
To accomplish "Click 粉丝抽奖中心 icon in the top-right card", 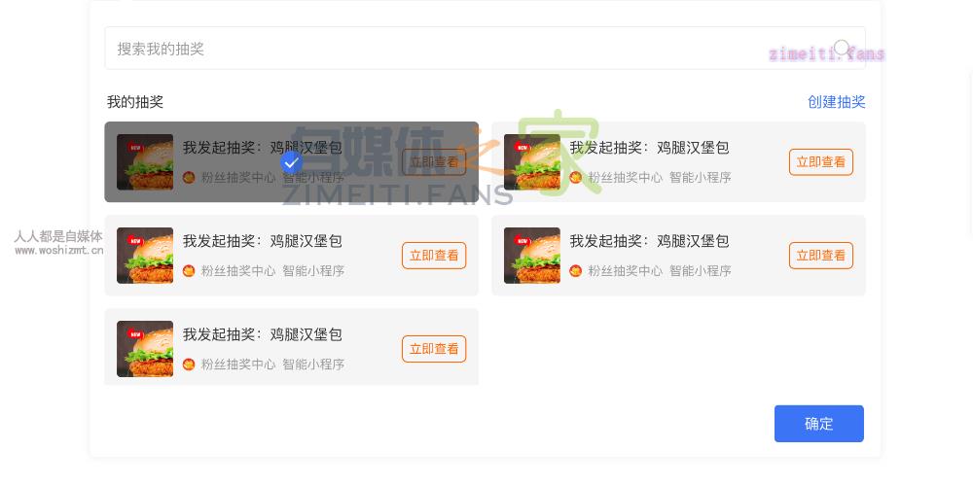I will [x=576, y=178].
